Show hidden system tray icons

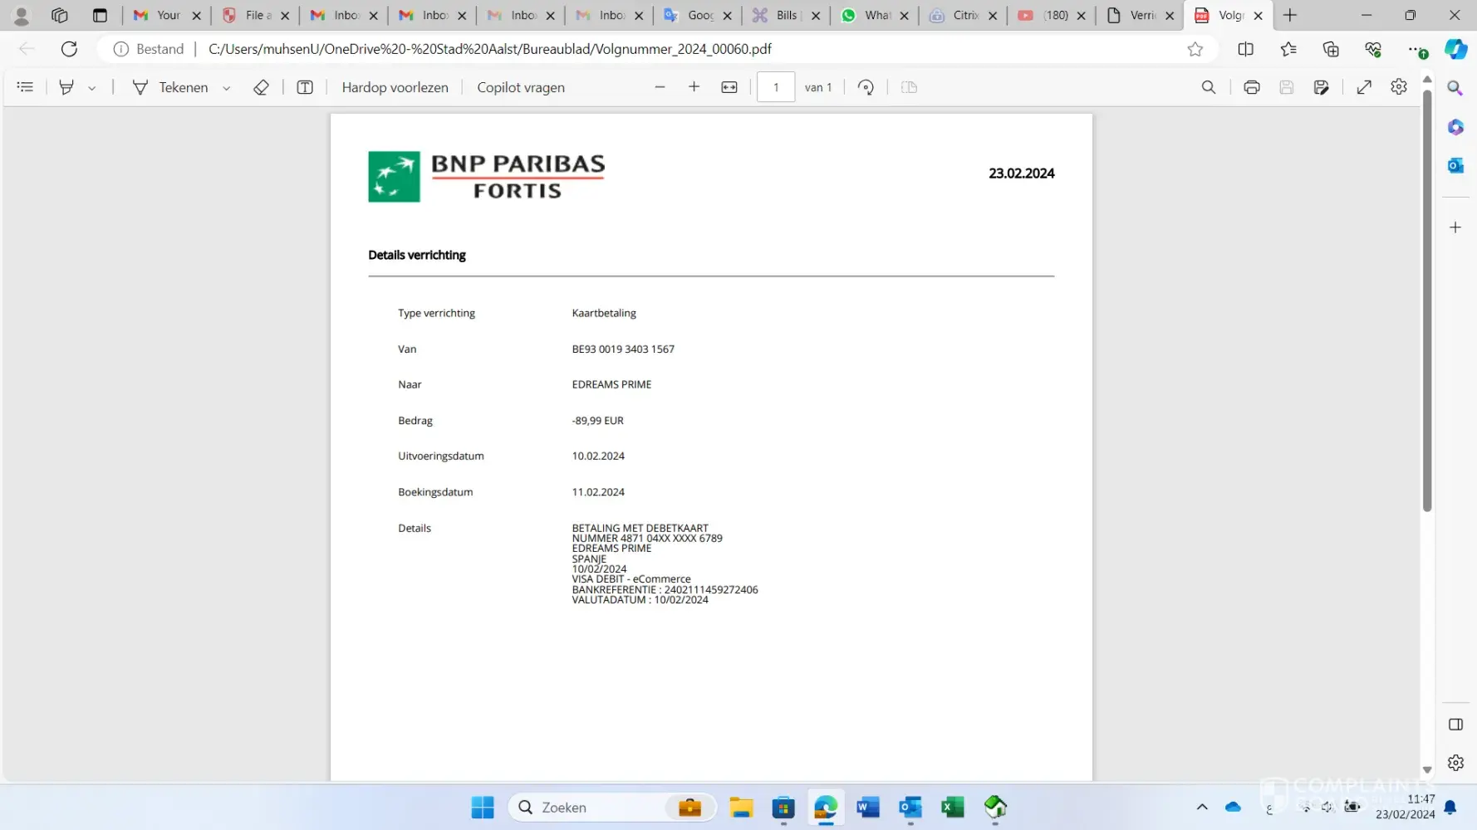coord(1202,807)
